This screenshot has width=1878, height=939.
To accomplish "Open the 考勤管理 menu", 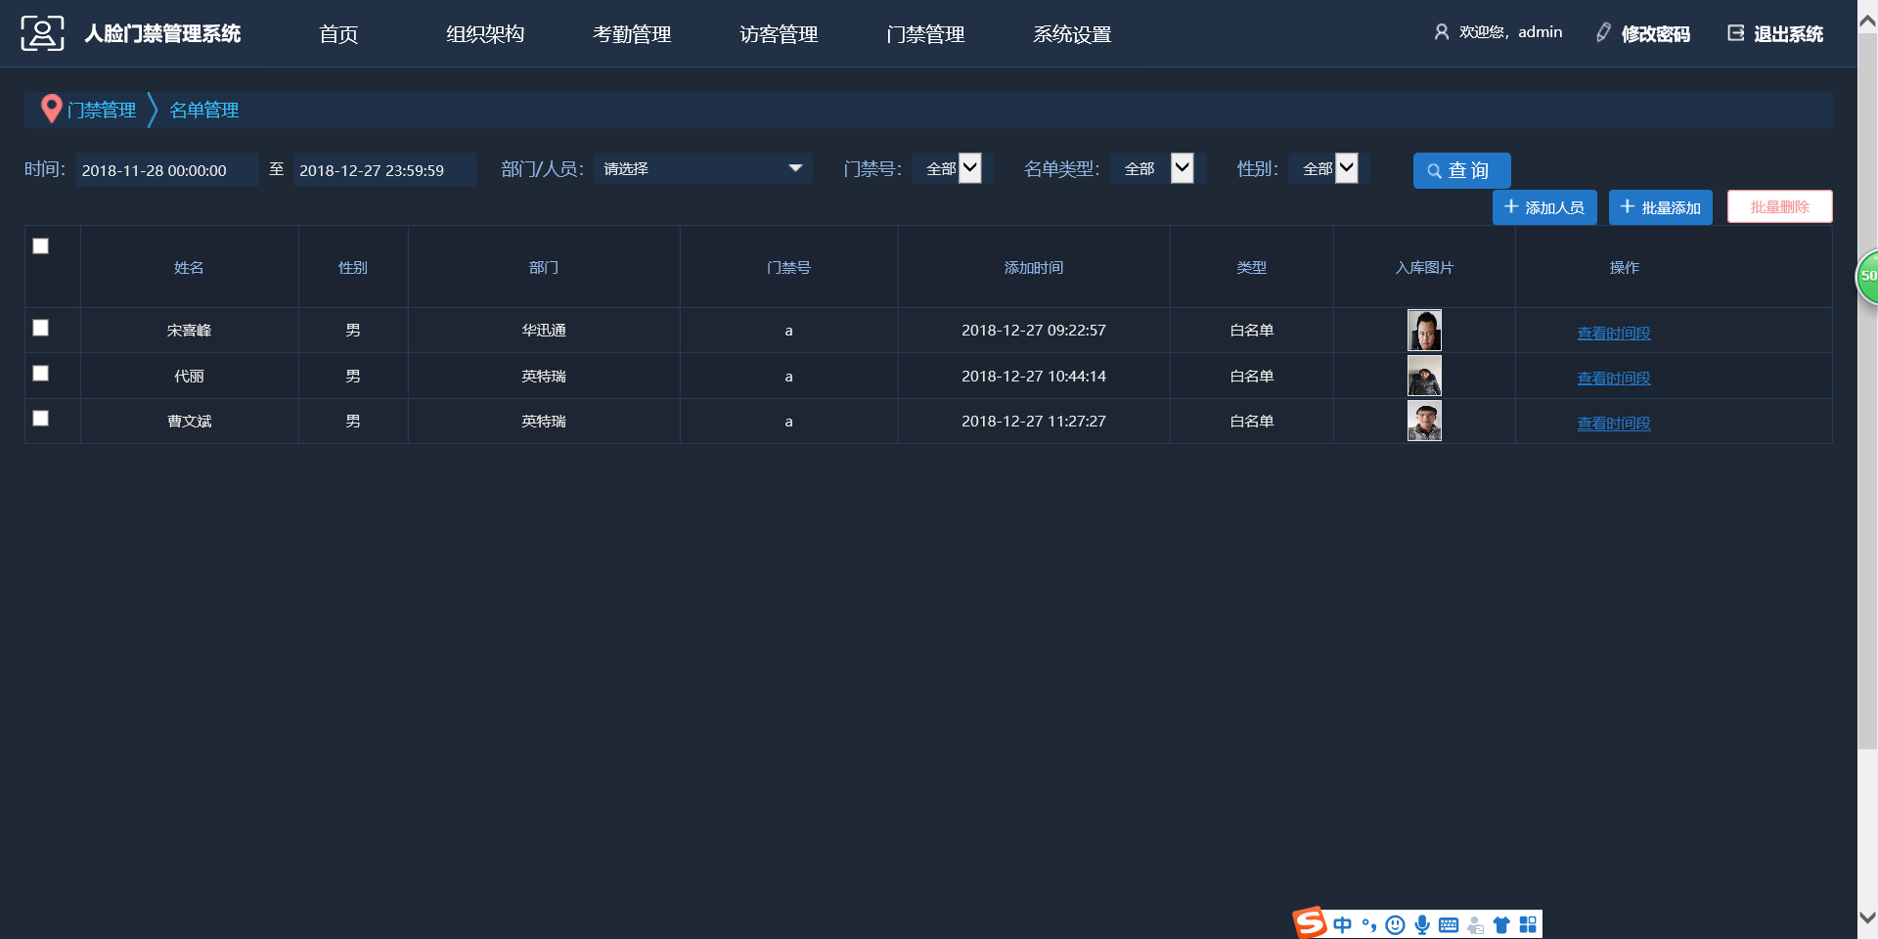I will tap(632, 34).
